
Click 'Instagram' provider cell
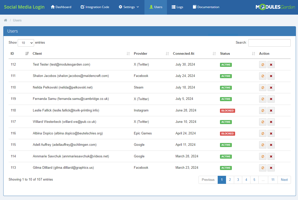(x=141, y=110)
